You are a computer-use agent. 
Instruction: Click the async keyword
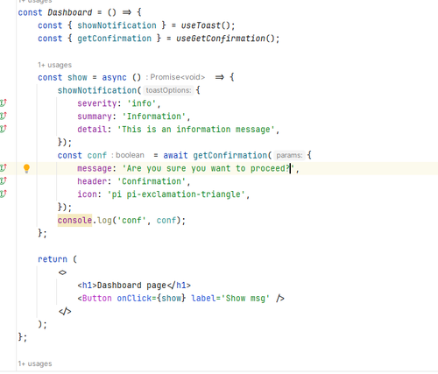[x=114, y=78]
